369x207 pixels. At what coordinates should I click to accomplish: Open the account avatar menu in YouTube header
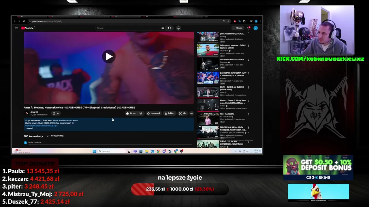pos(255,28)
